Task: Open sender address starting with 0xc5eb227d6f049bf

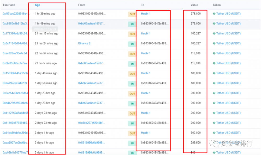Action: [92, 123]
